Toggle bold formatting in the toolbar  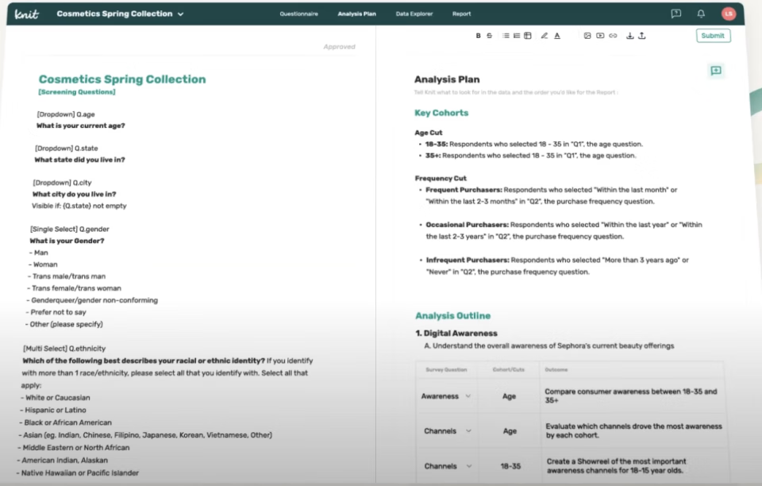(479, 36)
